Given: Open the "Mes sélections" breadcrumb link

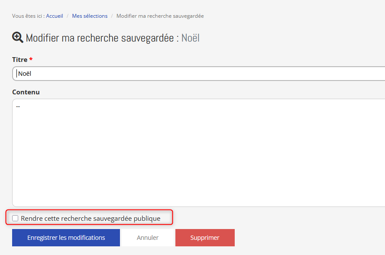Looking at the screenshot, I should (90, 16).
